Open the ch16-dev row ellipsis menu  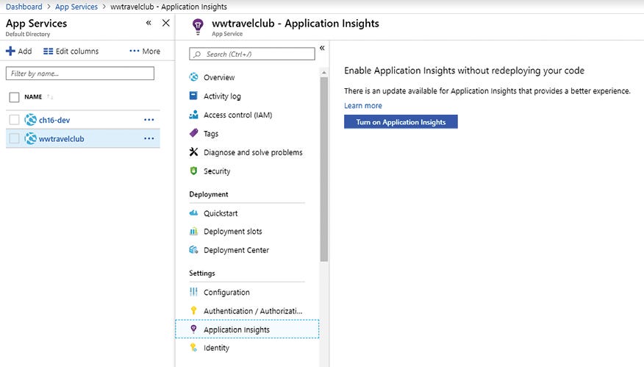(149, 120)
